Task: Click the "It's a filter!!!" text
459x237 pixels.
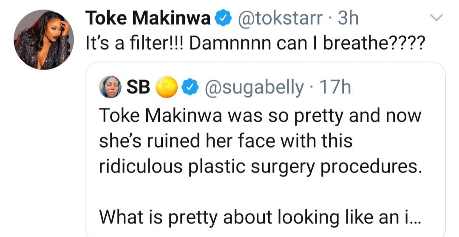Action: pyautogui.click(x=134, y=43)
